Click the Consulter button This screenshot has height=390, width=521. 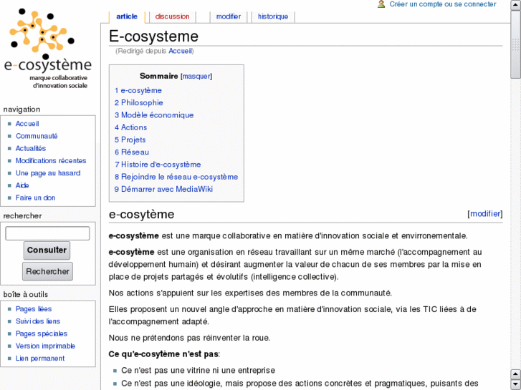coord(47,250)
